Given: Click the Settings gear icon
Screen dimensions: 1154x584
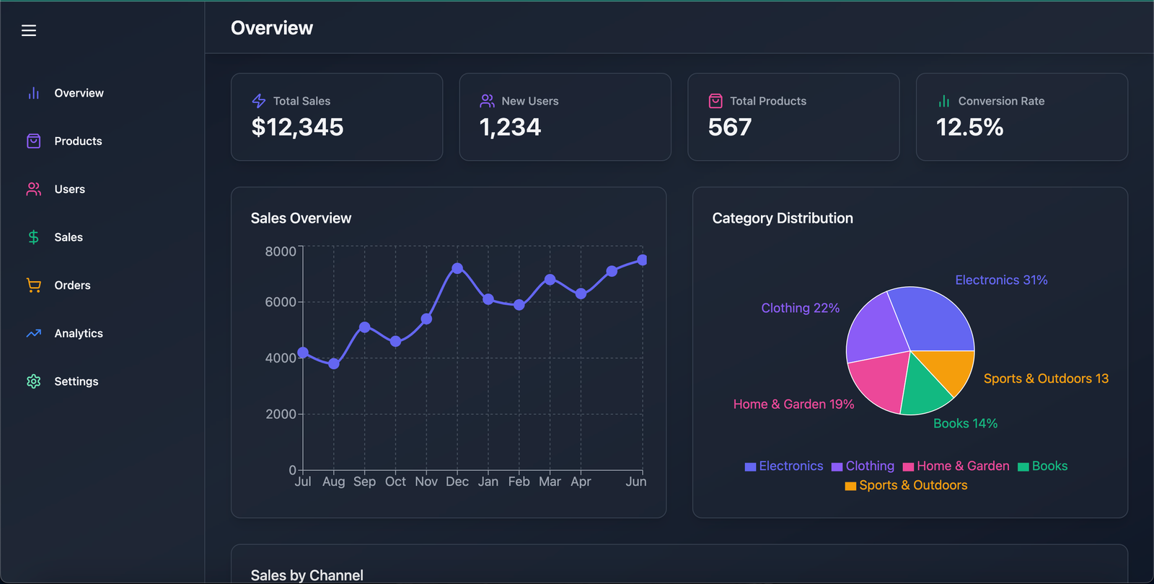Looking at the screenshot, I should coord(34,381).
